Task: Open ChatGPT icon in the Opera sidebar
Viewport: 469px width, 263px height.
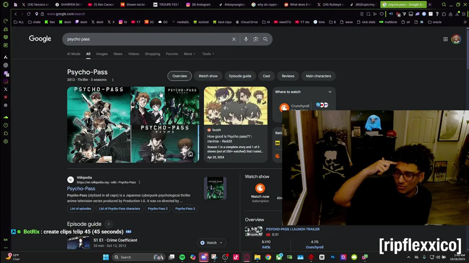Action: coord(5,65)
